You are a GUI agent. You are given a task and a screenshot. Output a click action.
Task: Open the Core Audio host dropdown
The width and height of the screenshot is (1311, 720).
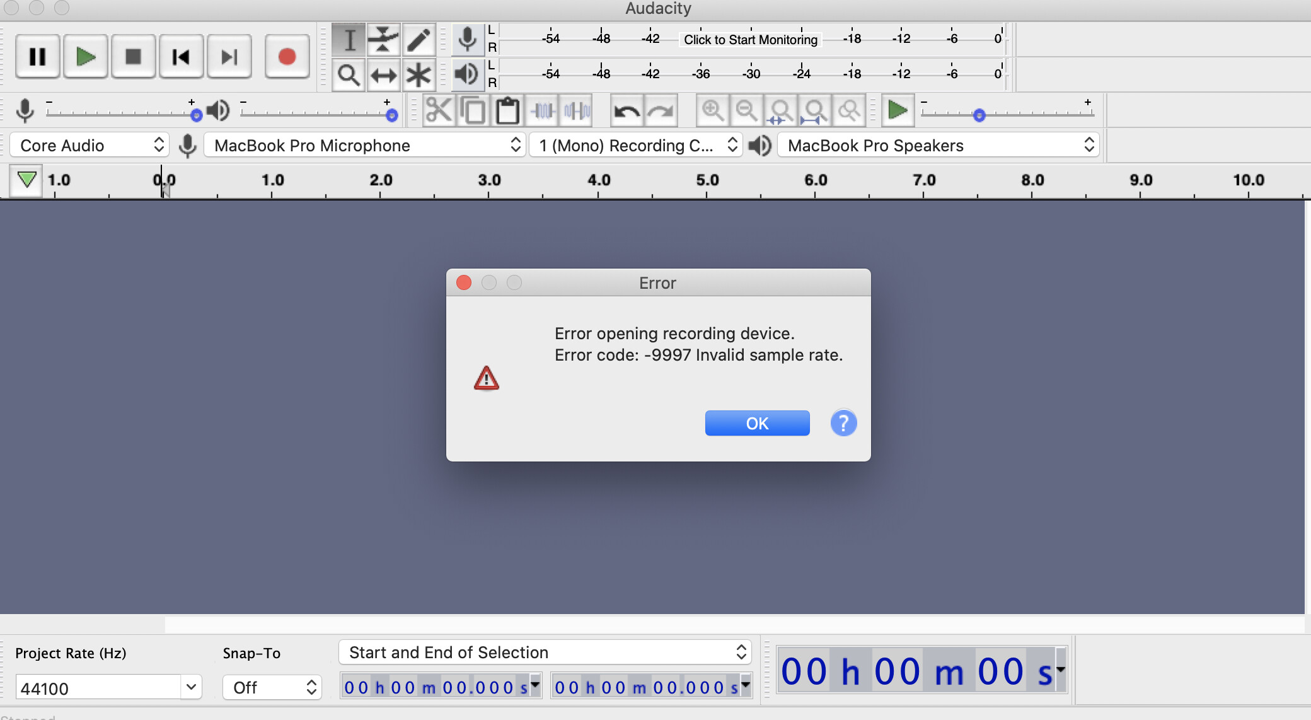[90, 146]
